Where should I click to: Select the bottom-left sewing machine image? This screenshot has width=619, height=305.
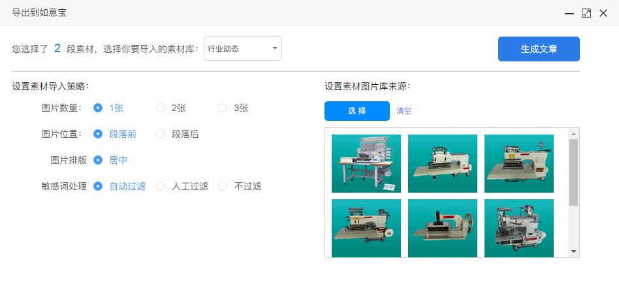[366, 228]
